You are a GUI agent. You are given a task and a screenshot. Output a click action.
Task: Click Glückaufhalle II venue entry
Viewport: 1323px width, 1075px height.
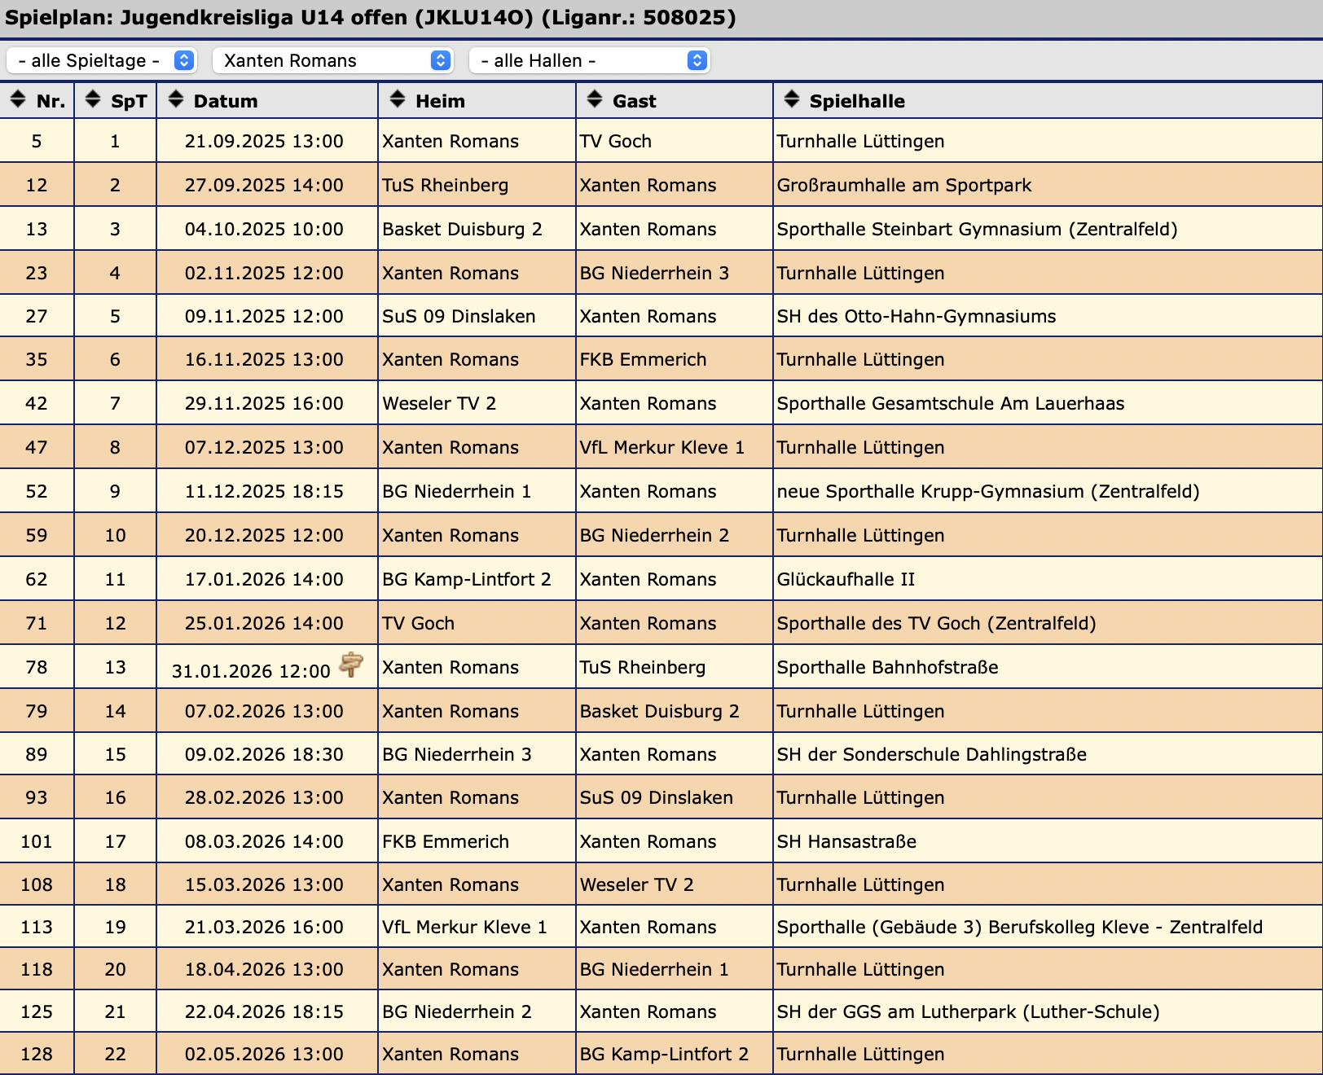846,579
